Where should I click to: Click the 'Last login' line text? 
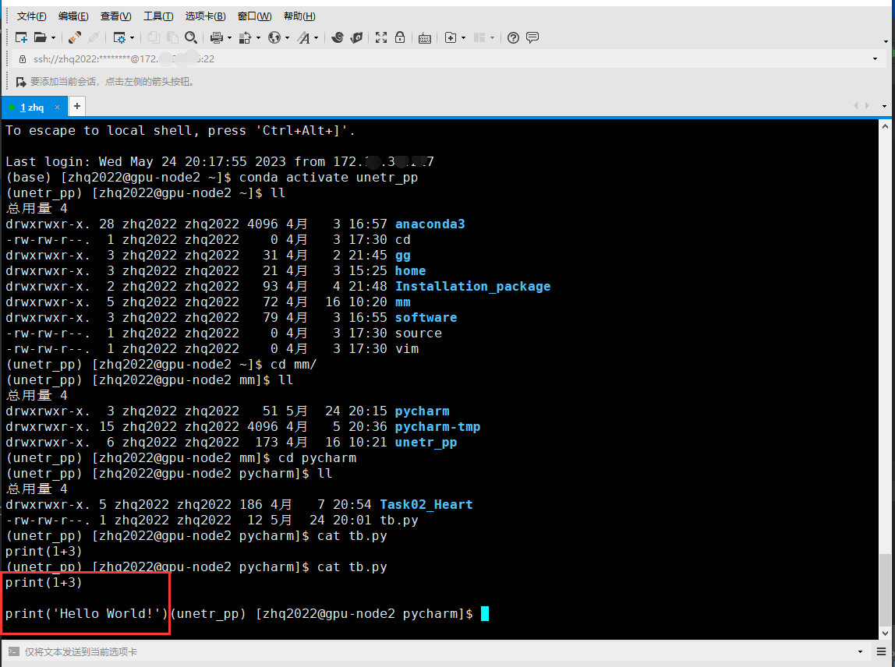[x=220, y=162]
